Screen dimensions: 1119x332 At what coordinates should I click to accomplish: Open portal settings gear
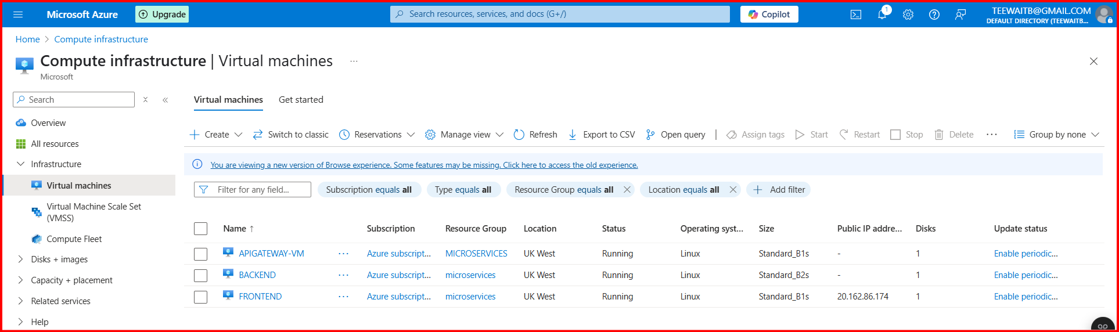pyautogui.click(x=908, y=15)
